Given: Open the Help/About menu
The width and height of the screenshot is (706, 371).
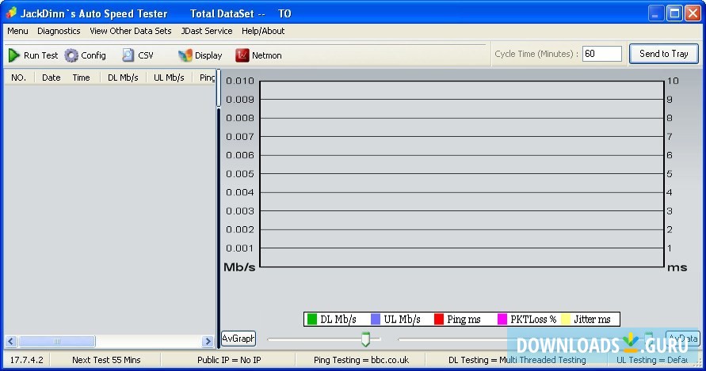Looking at the screenshot, I should pos(263,31).
